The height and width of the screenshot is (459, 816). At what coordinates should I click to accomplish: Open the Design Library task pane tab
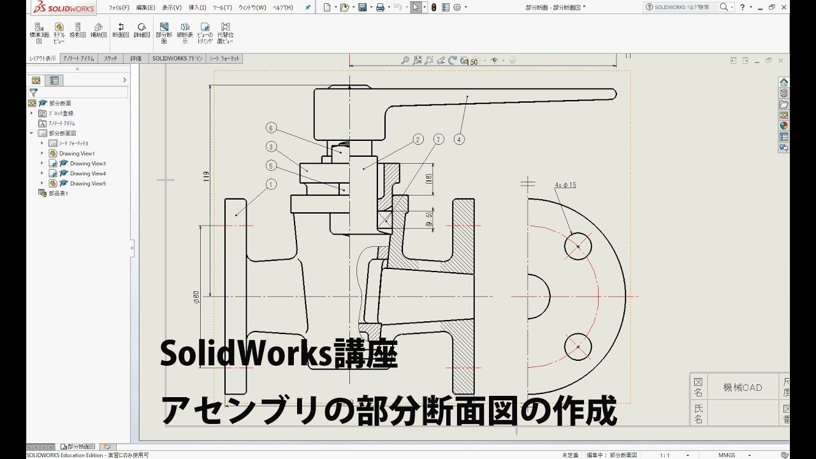(784, 93)
